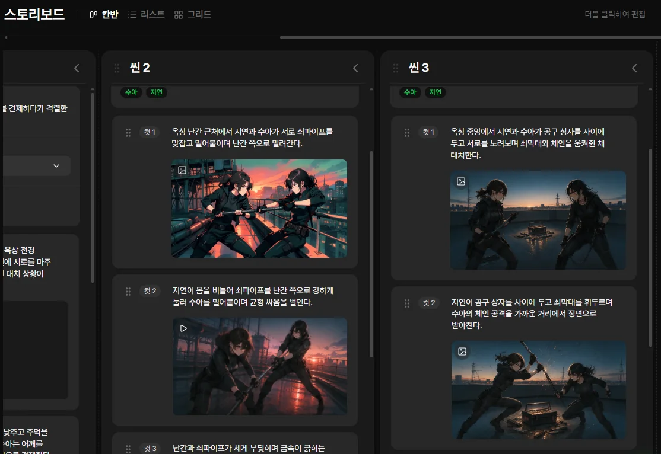
Task: Select the 지연 tag in 씬 2
Action: [x=157, y=92]
